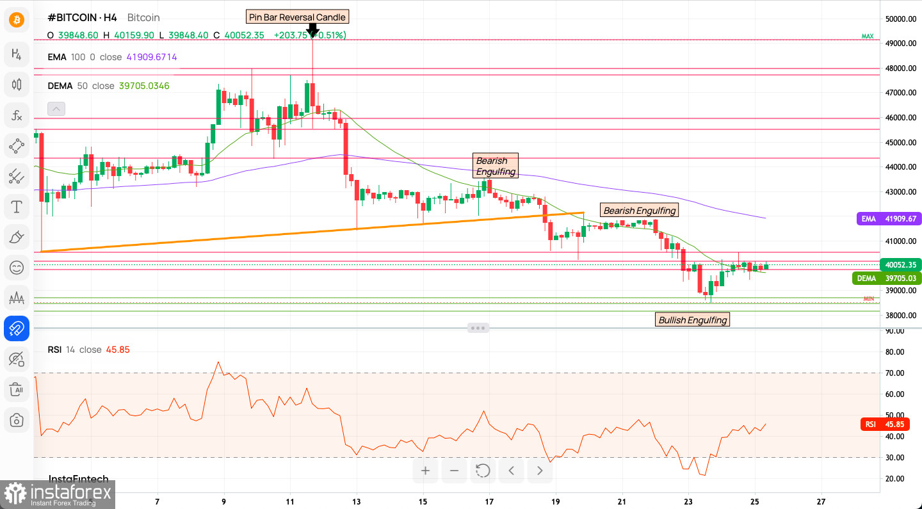
Task: Reset the chart view
Action: click(483, 471)
